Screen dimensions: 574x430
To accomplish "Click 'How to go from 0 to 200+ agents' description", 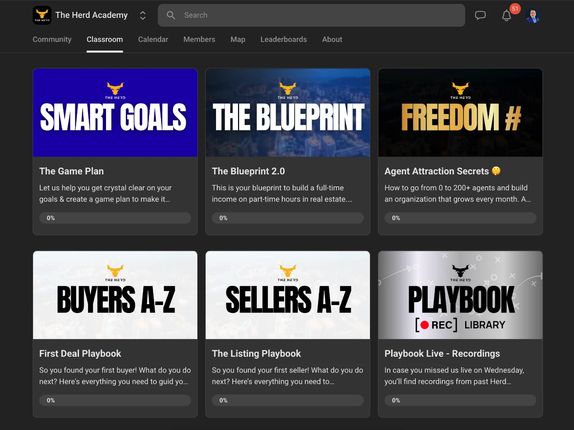I will click(x=458, y=193).
